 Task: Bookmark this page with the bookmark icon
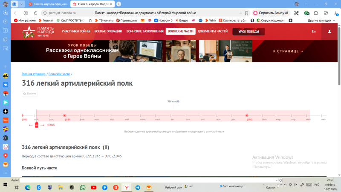pyautogui.click(x=246, y=13)
